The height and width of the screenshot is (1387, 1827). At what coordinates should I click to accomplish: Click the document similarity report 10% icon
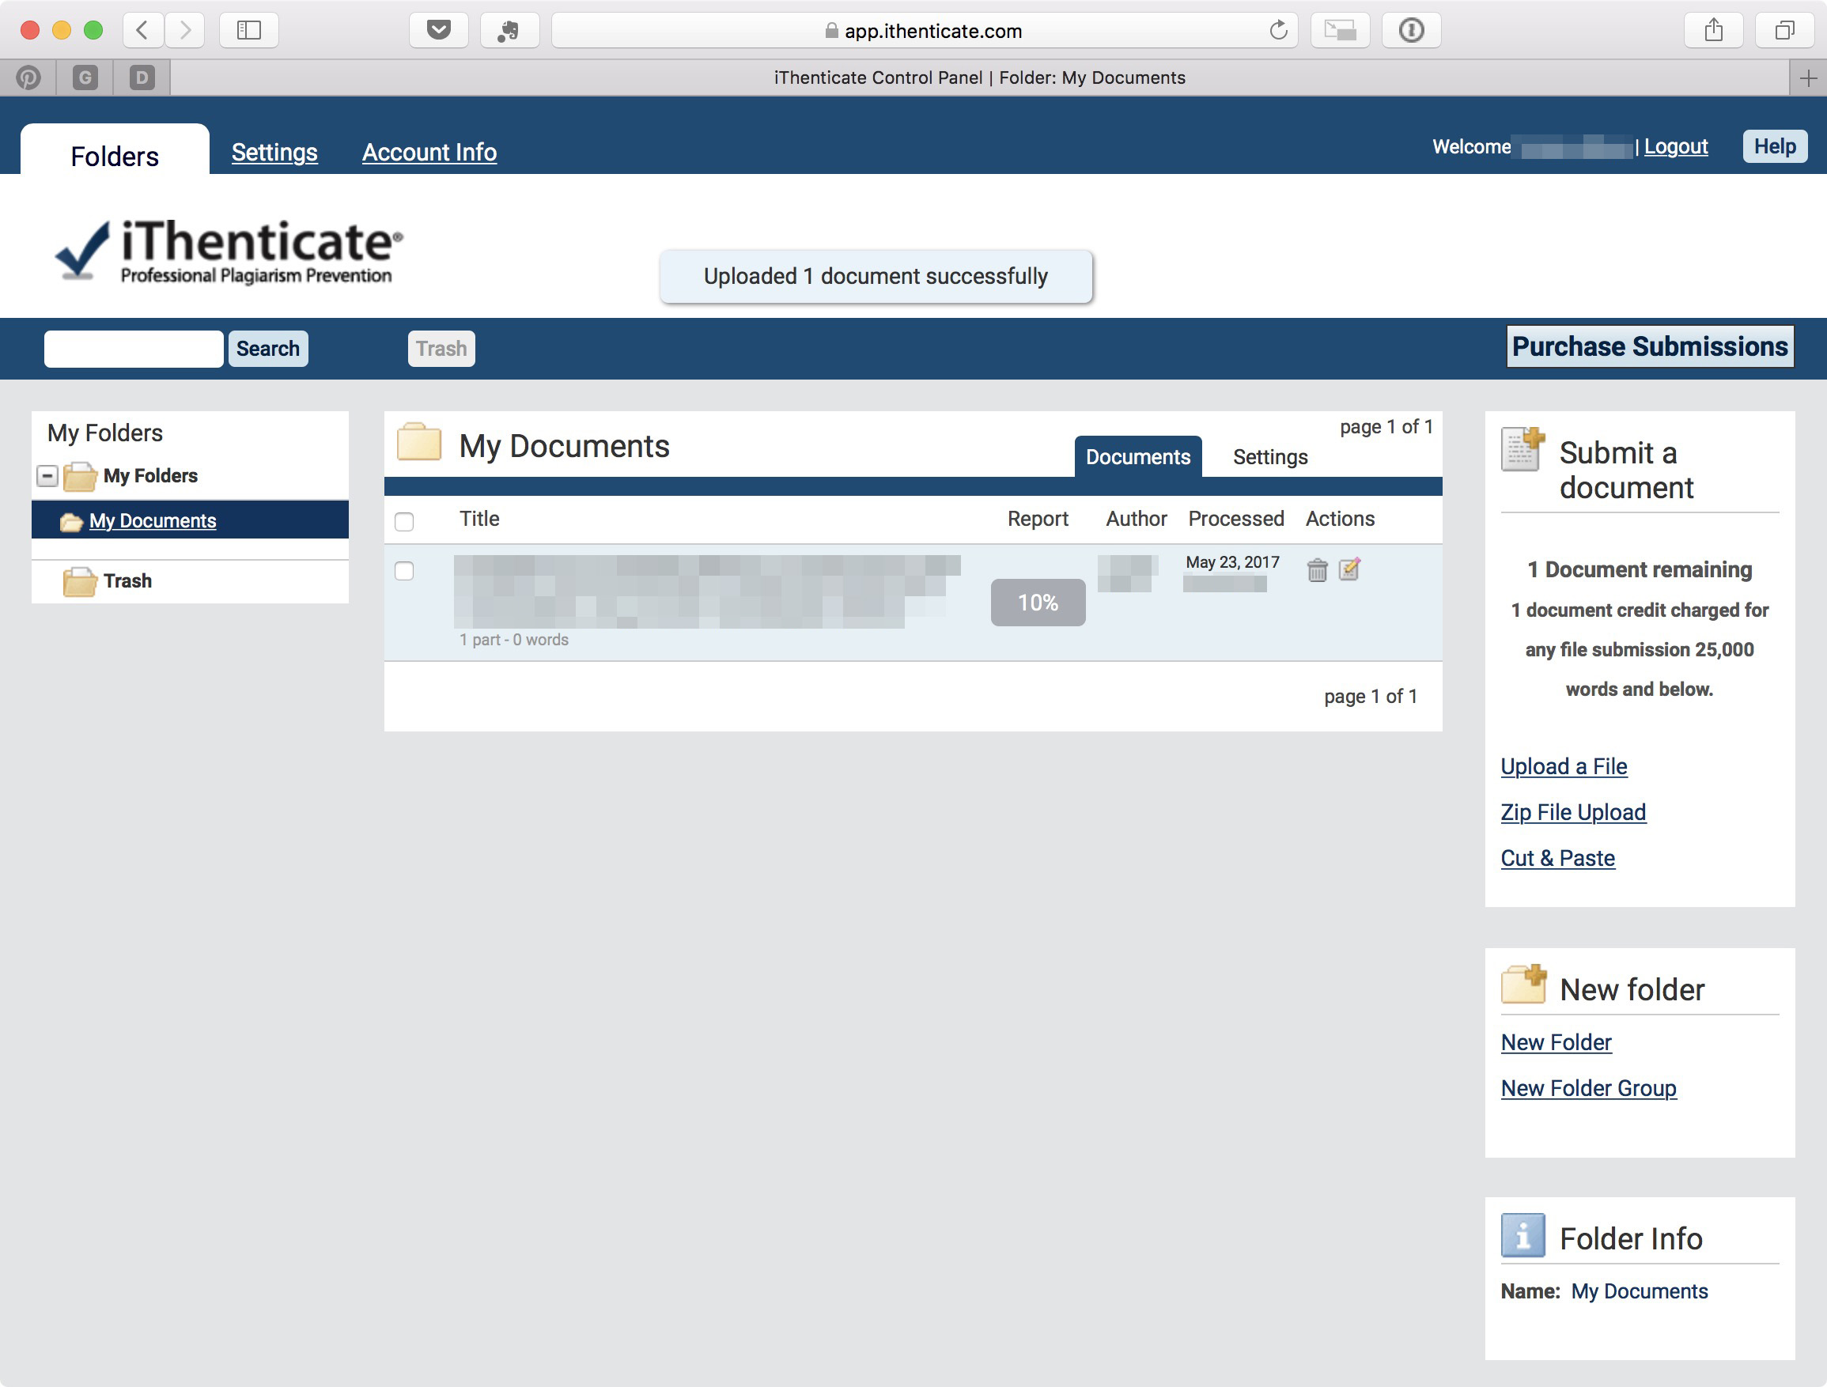(1038, 600)
